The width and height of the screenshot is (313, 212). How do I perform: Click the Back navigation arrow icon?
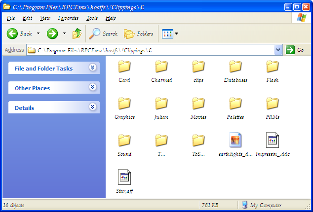(x=12, y=34)
